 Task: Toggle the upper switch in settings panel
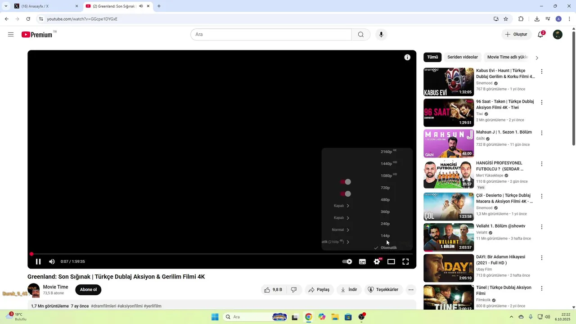click(346, 182)
